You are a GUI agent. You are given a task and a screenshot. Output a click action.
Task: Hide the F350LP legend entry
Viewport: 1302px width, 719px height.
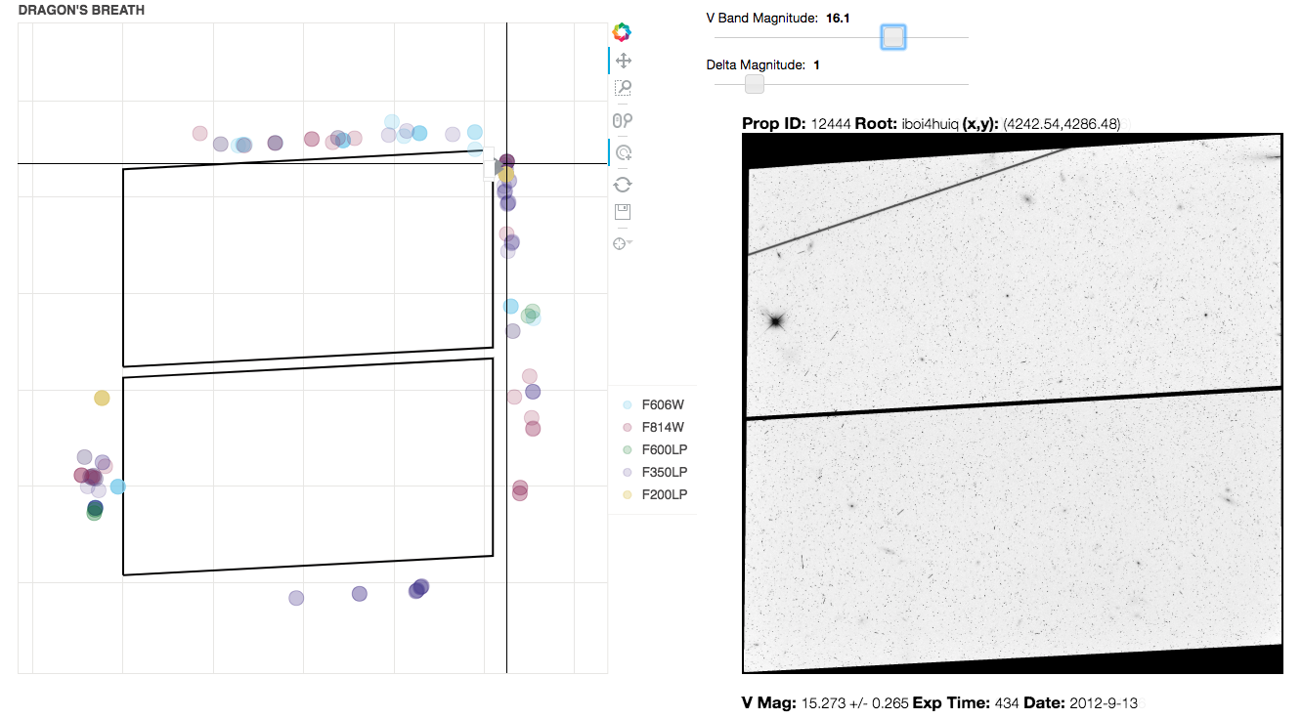(x=663, y=472)
